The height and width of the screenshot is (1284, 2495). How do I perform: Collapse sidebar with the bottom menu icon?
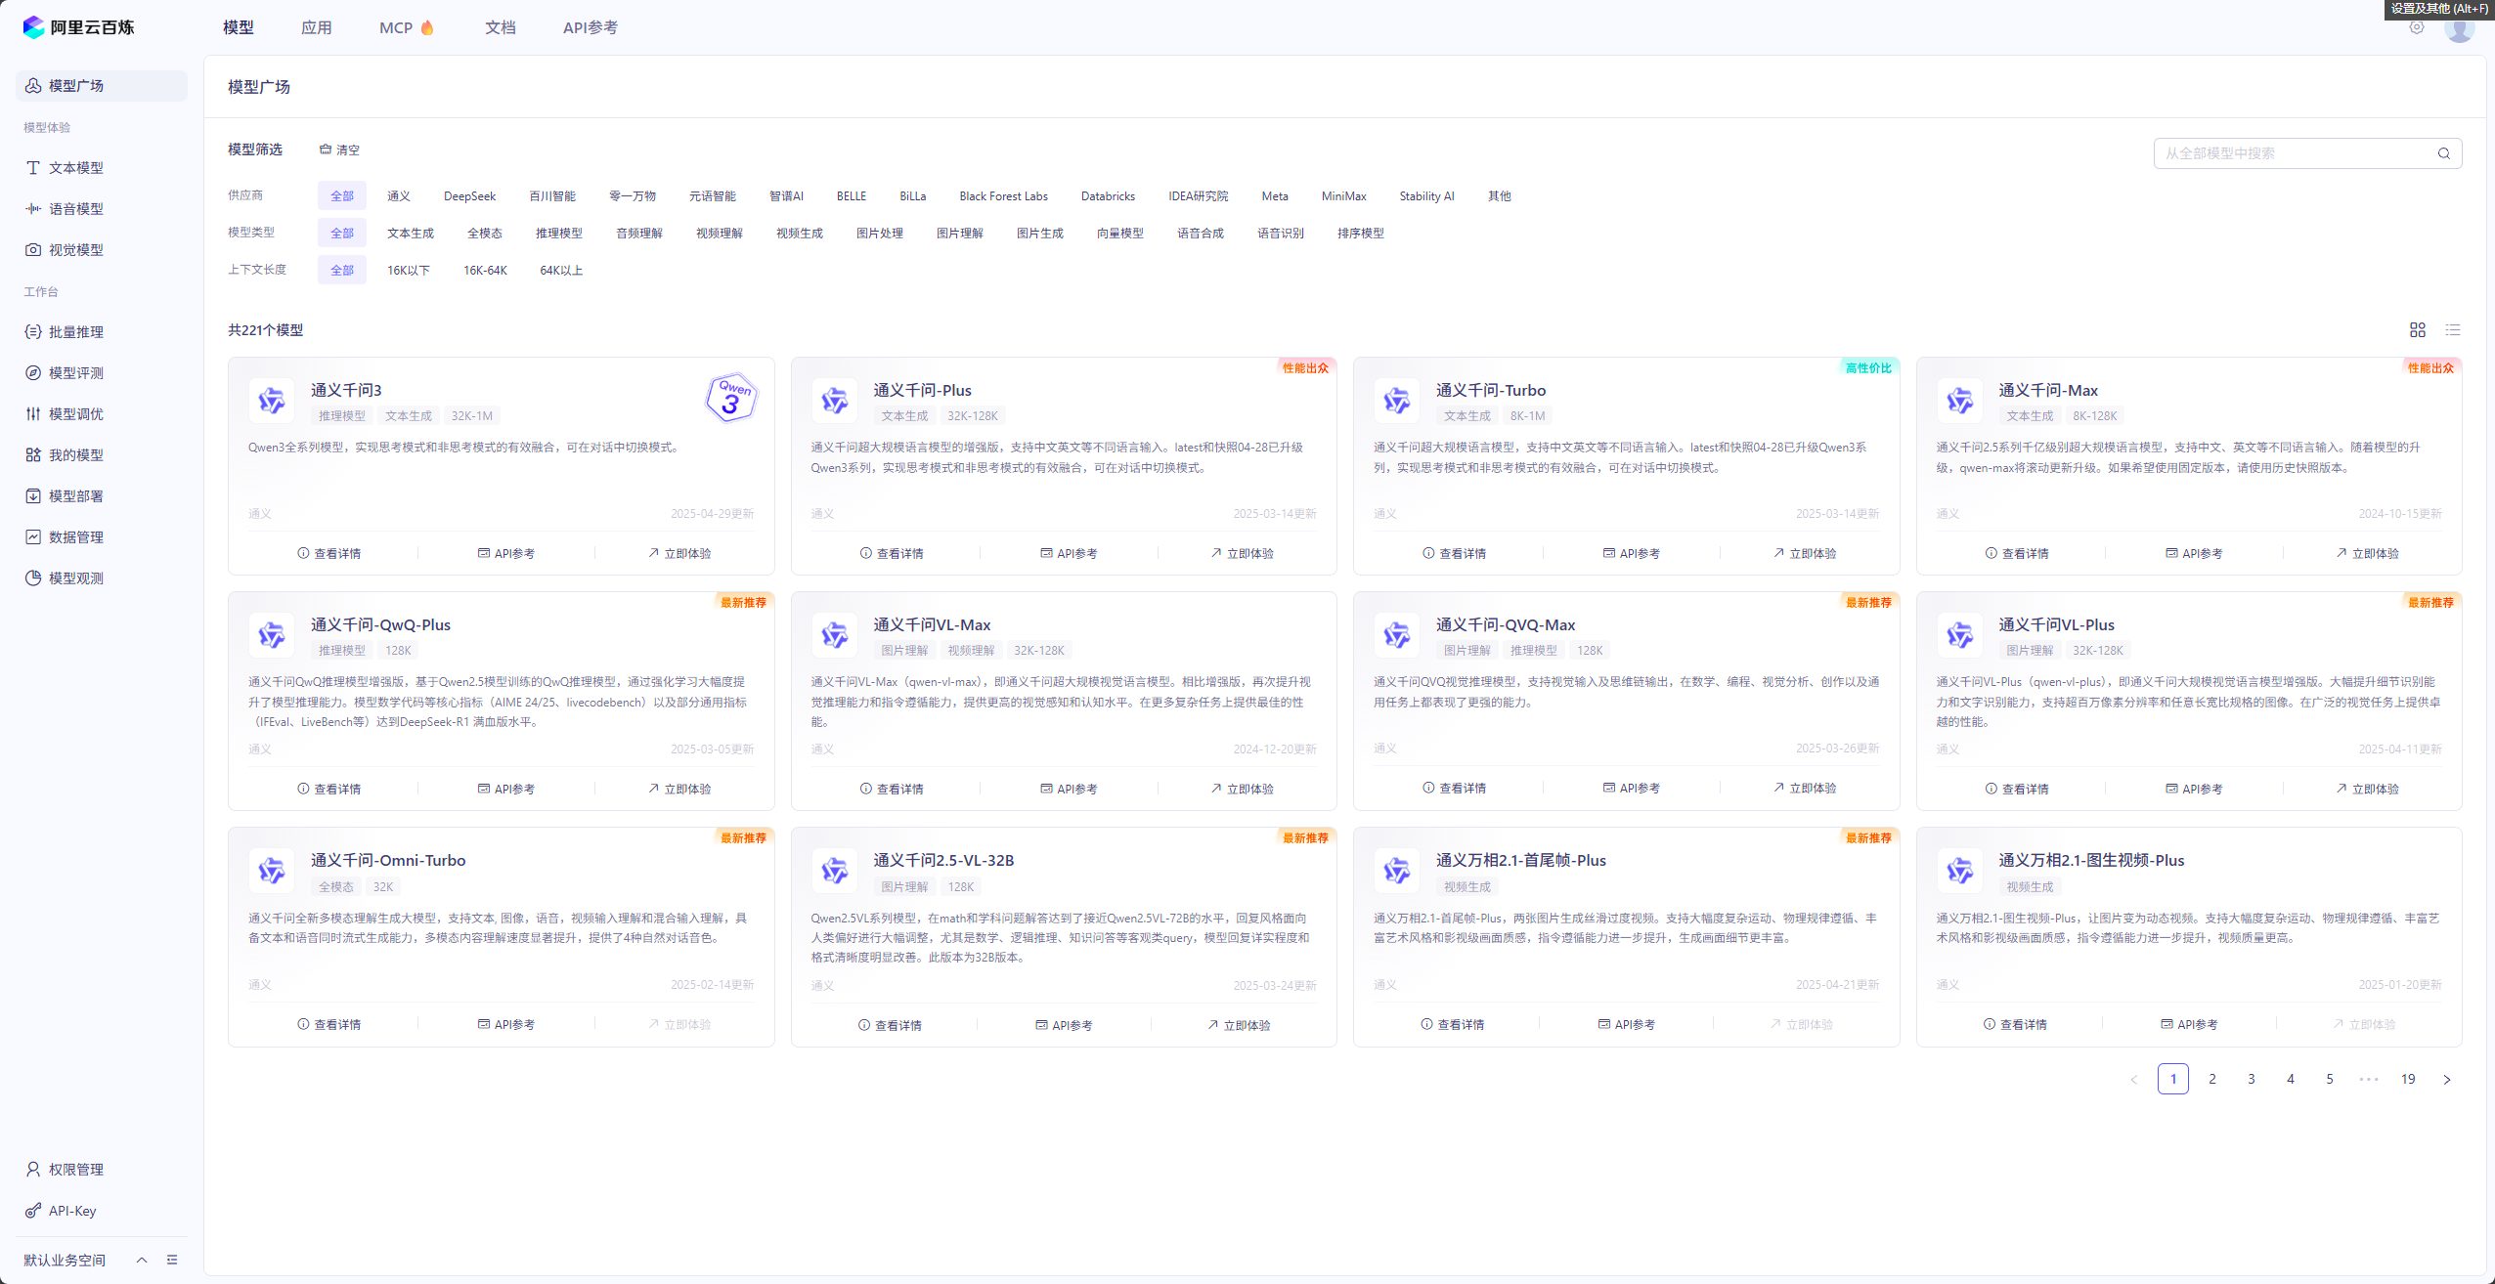pyautogui.click(x=172, y=1260)
